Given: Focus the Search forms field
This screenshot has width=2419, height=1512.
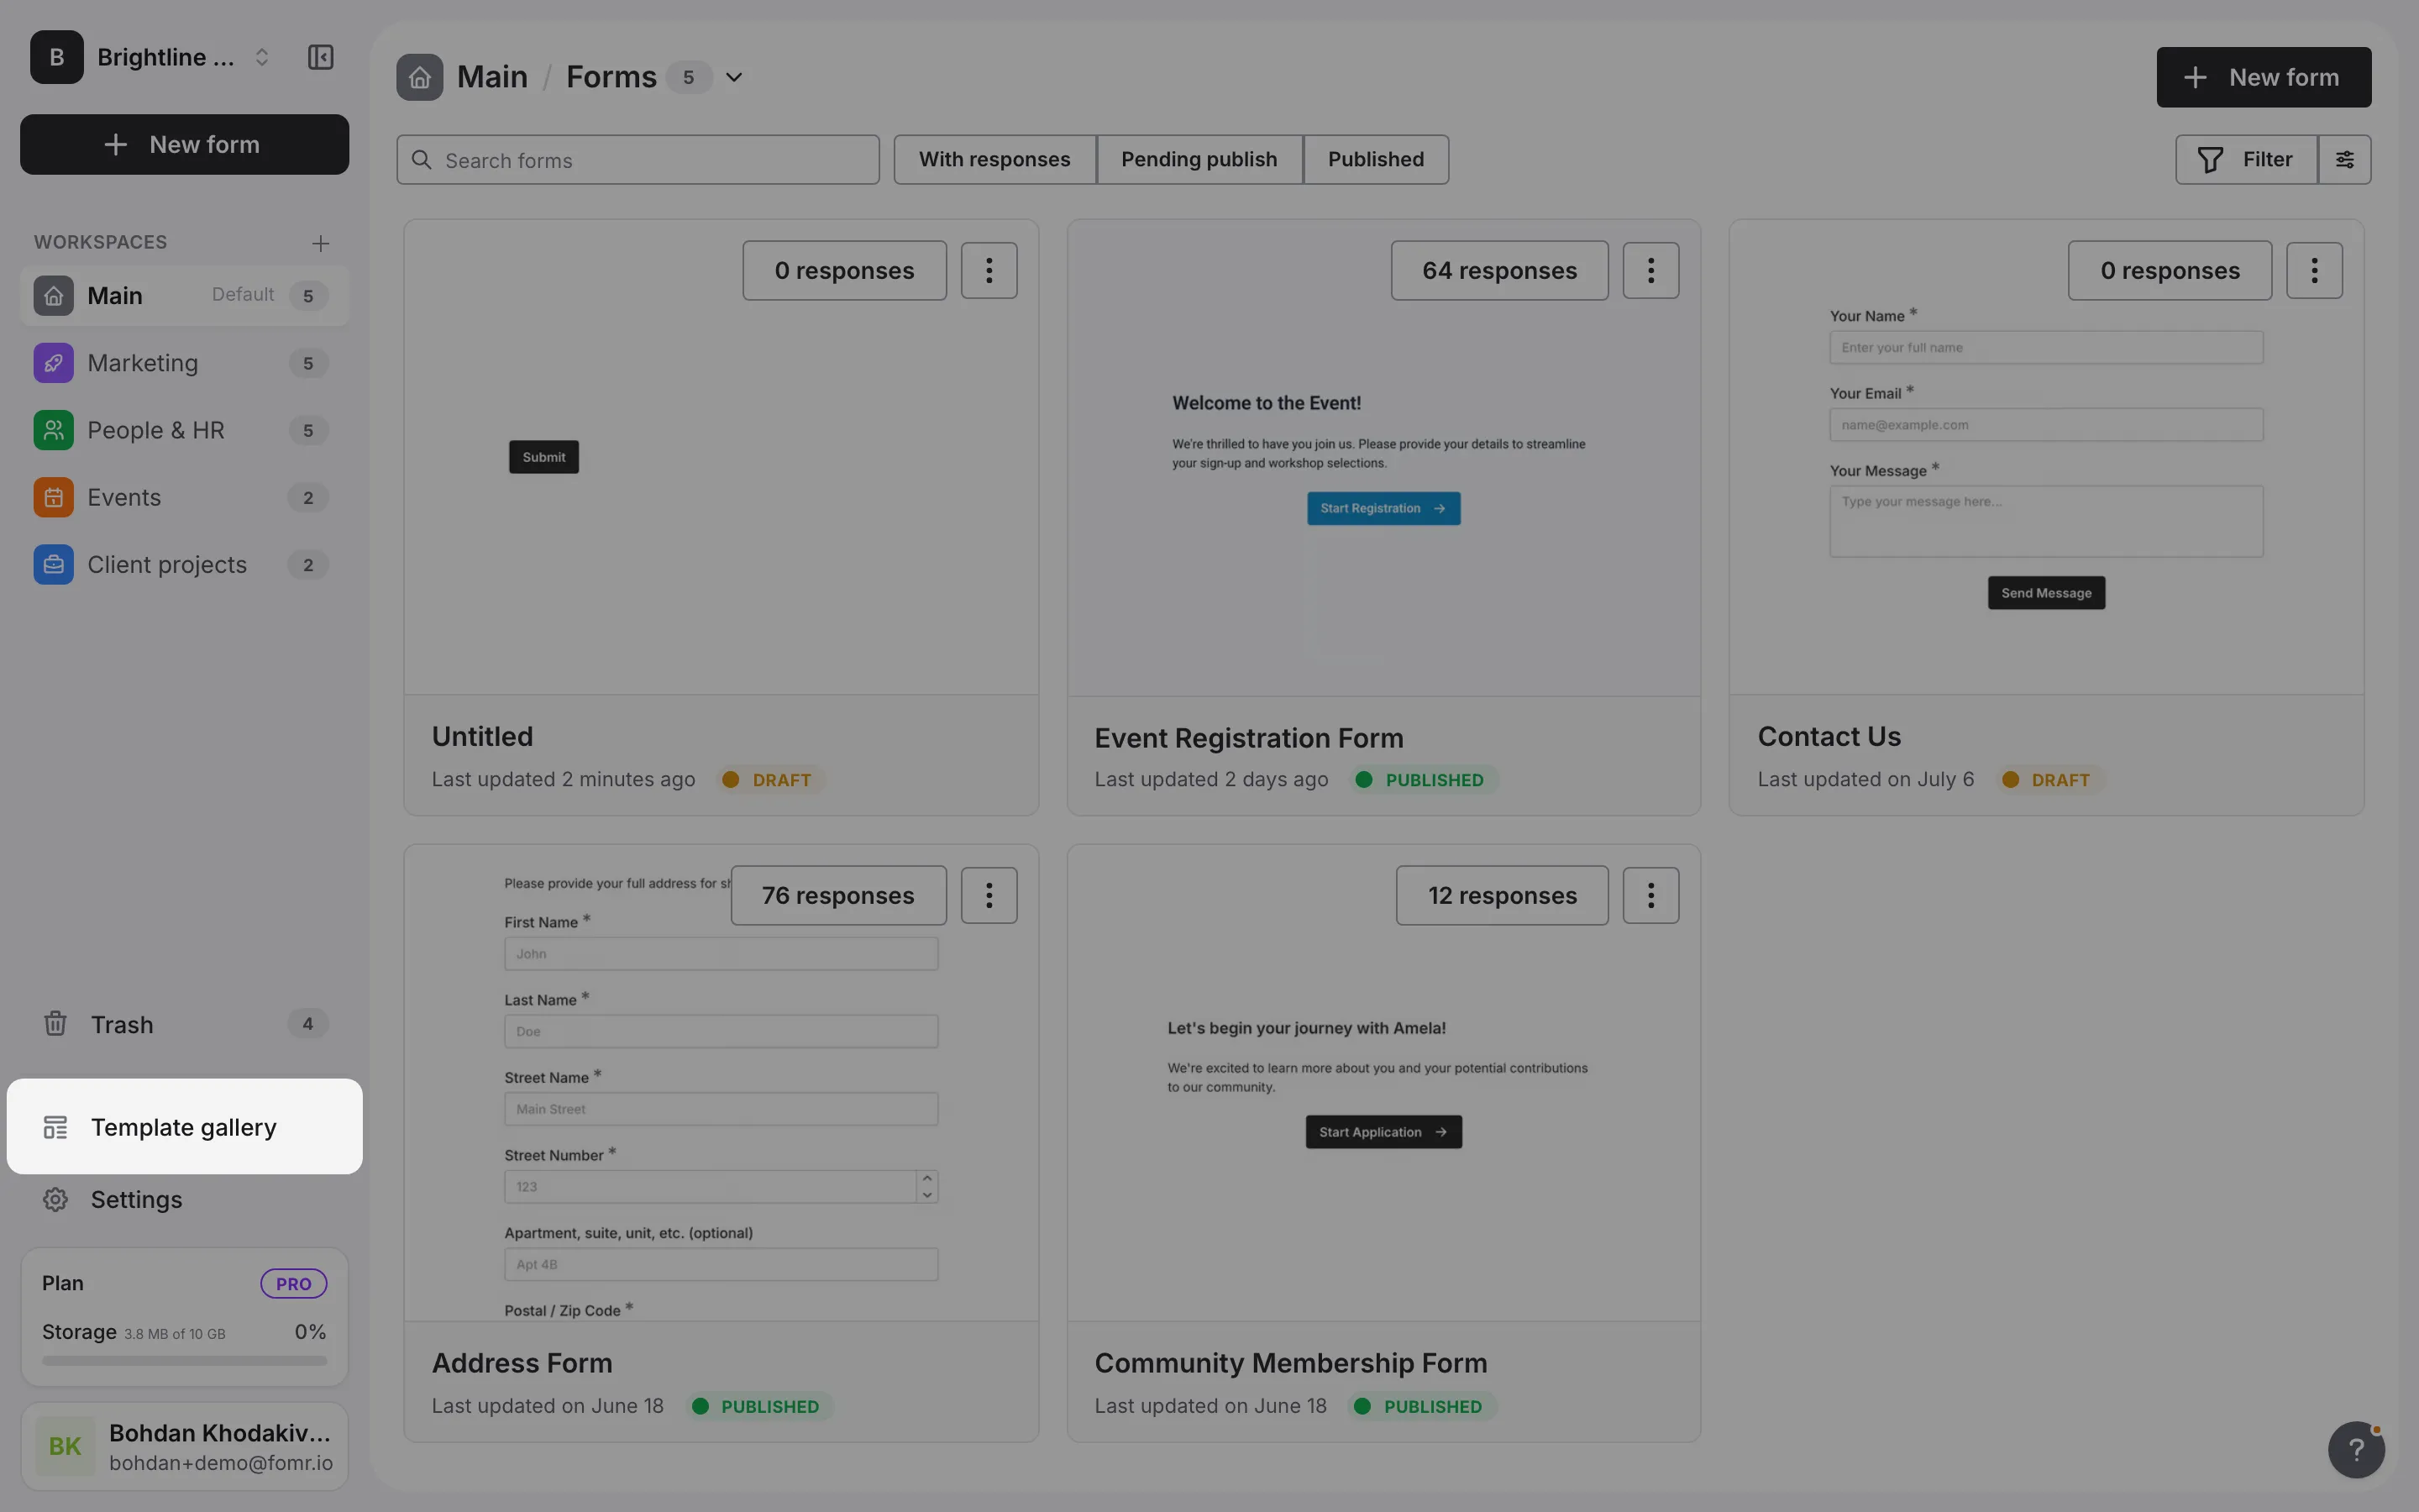Looking at the screenshot, I should pyautogui.click(x=638, y=160).
